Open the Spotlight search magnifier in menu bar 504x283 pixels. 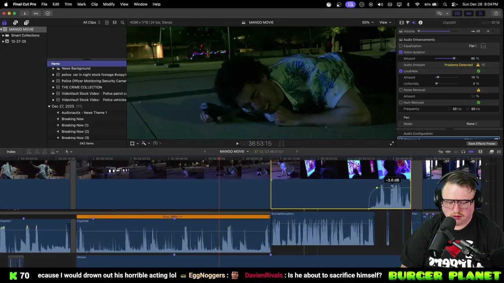[445, 4]
